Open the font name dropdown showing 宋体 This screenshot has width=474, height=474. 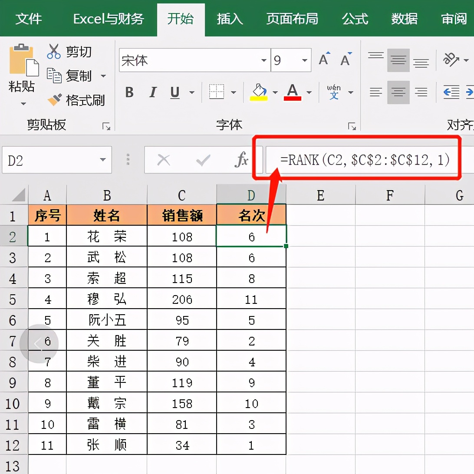[x=263, y=60]
